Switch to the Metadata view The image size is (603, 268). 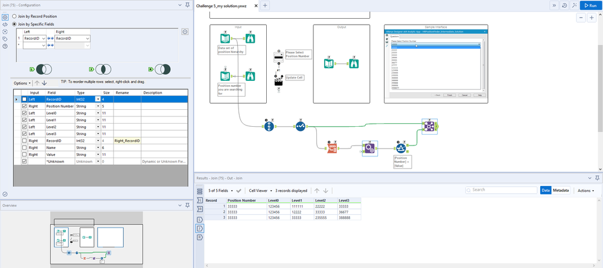coord(562,190)
